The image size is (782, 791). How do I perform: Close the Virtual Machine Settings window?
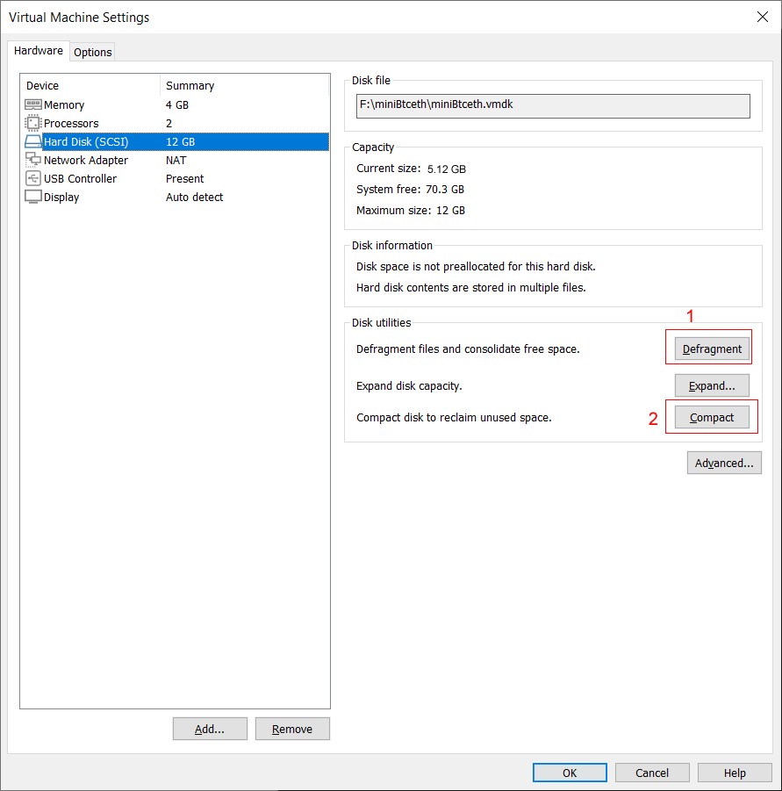[x=762, y=17]
